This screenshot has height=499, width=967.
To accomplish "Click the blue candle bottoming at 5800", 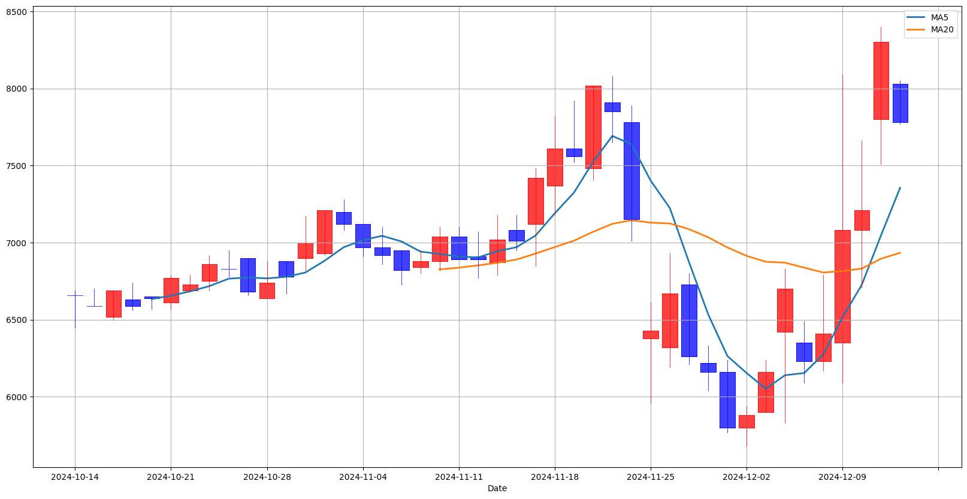I will click(727, 400).
